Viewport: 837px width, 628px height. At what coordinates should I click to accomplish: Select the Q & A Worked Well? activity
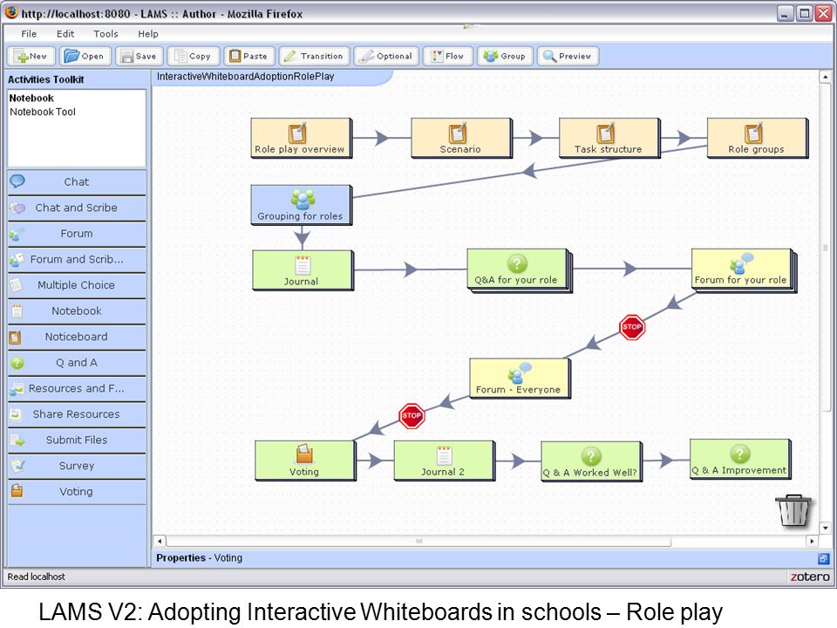(591, 461)
